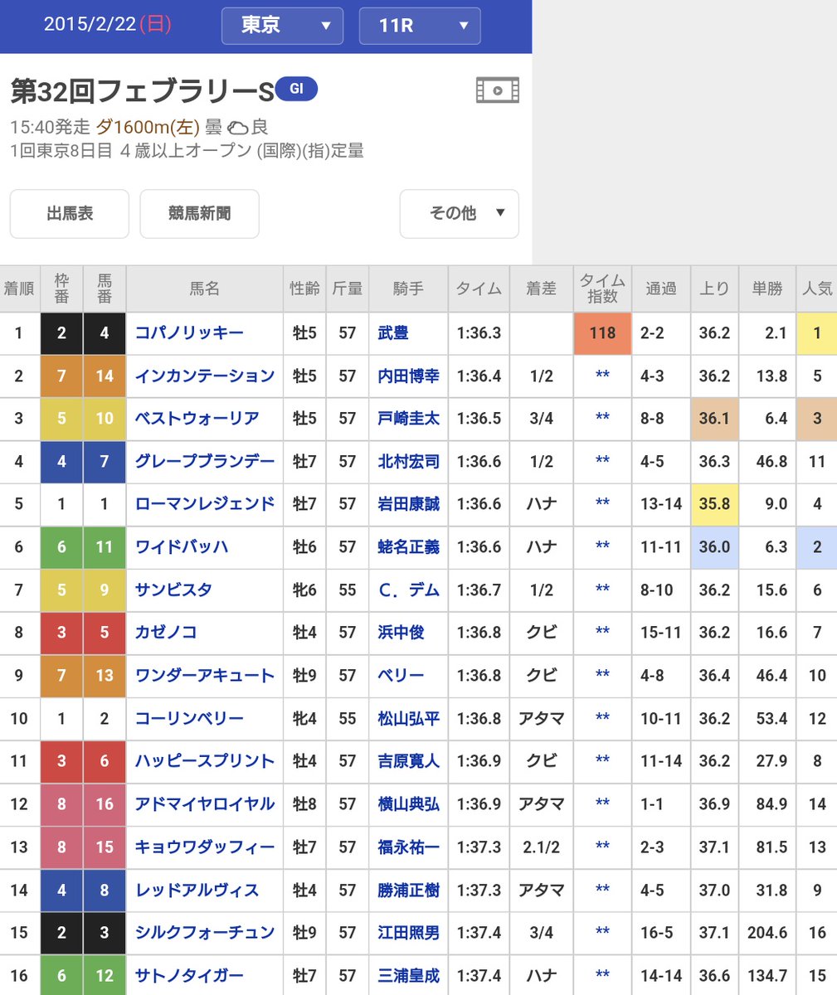This screenshot has height=995, width=837.
Task: Click the 36.1 上り cell of ベストウォーリア
Action: [x=714, y=419]
